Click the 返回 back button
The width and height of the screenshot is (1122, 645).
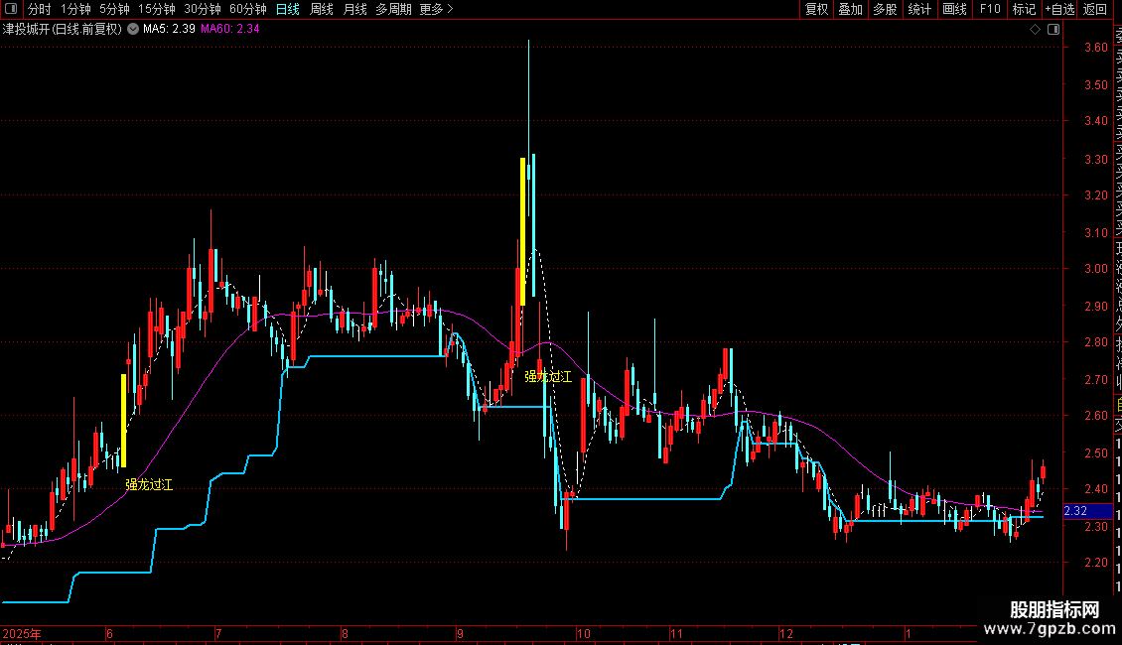1095,9
